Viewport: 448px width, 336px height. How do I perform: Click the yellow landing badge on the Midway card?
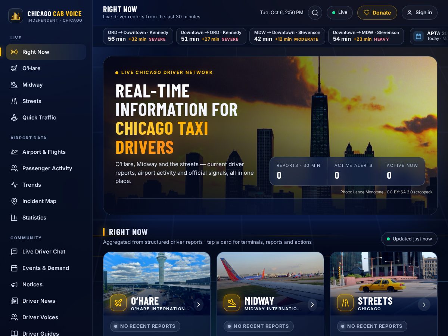232,303
